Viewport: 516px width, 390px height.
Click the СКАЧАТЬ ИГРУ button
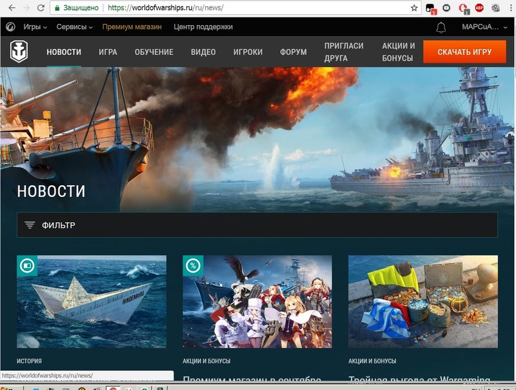pos(464,52)
